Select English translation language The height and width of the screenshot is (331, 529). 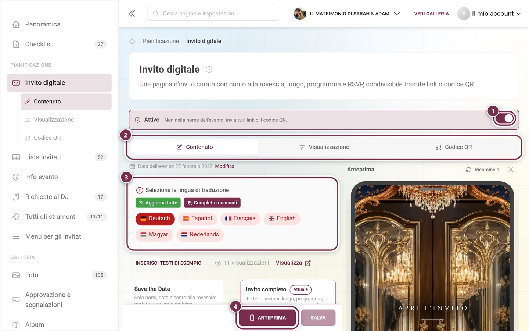click(282, 218)
